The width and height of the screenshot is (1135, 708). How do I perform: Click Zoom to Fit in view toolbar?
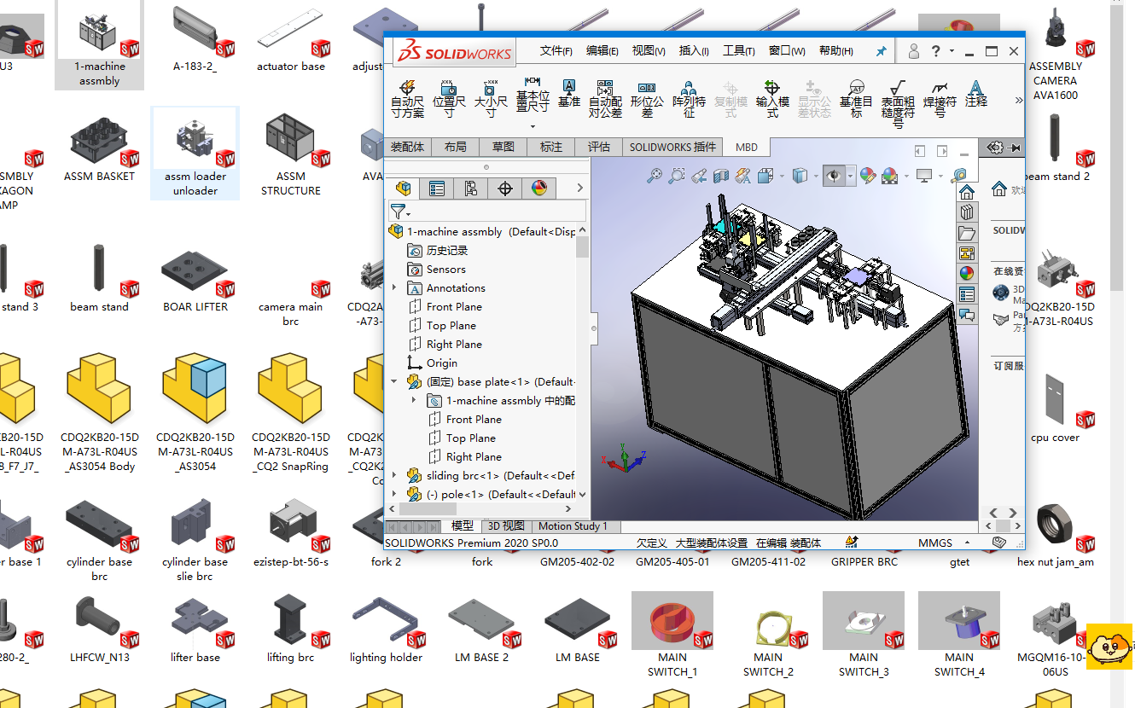pyautogui.click(x=655, y=176)
